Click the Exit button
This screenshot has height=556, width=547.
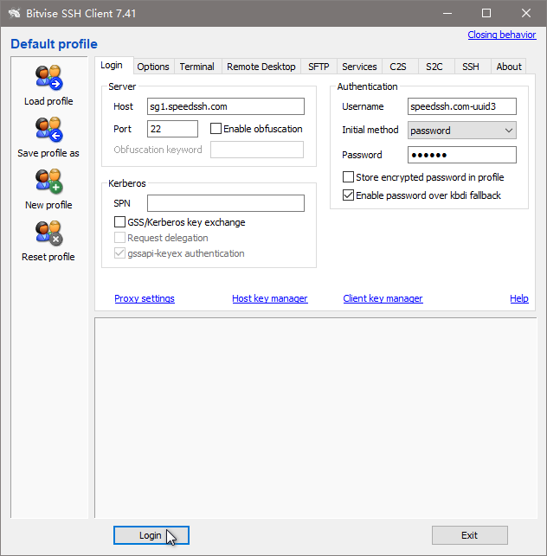[x=470, y=535]
